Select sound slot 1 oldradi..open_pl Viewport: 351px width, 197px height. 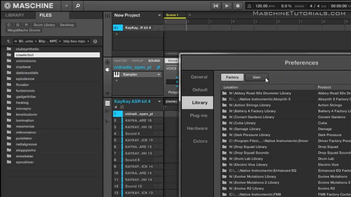point(138,114)
